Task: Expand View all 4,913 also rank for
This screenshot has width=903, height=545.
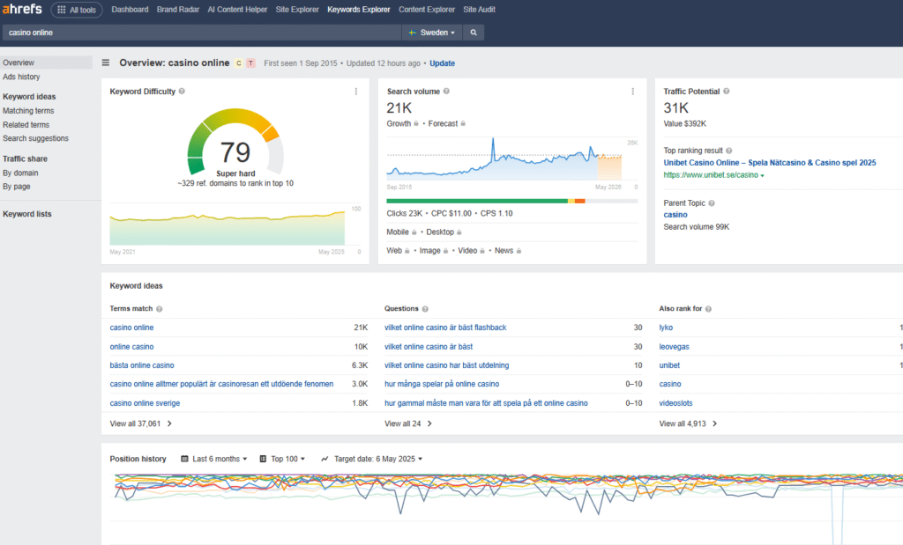Action: 688,423
